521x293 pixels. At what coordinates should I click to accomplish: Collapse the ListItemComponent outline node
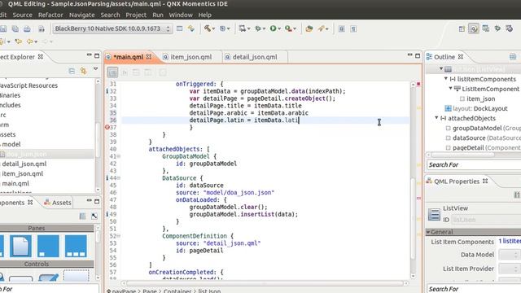coord(450,89)
